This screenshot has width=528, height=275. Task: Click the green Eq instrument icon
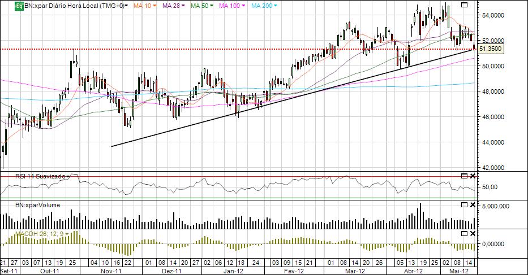(x=19, y=6)
